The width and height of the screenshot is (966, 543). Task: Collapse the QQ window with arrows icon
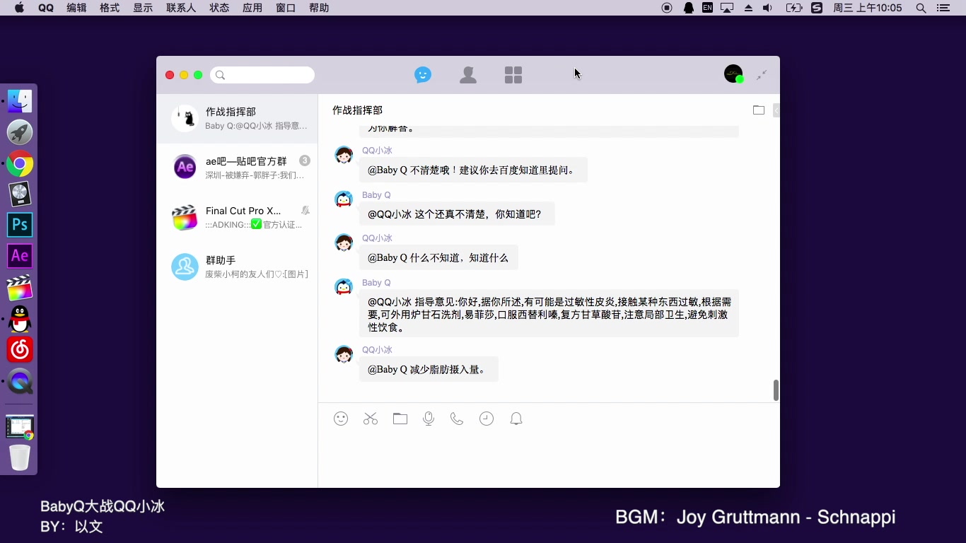click(762, 75)
